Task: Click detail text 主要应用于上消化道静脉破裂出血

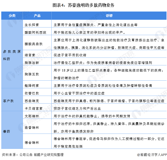Action: coord(81,40)
